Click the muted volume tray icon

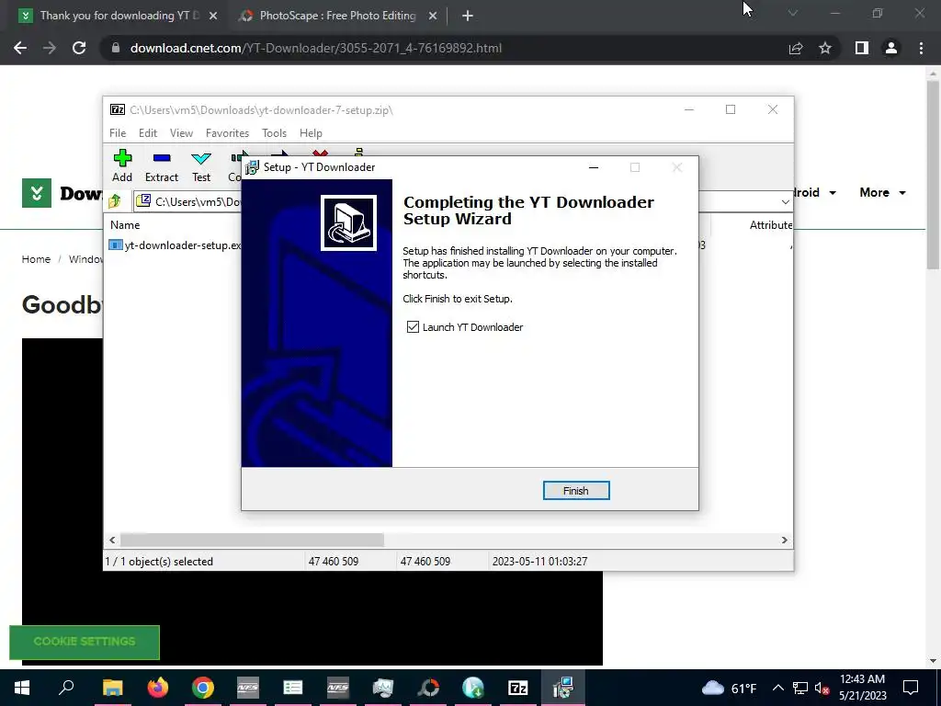click(x=822, y=688)
